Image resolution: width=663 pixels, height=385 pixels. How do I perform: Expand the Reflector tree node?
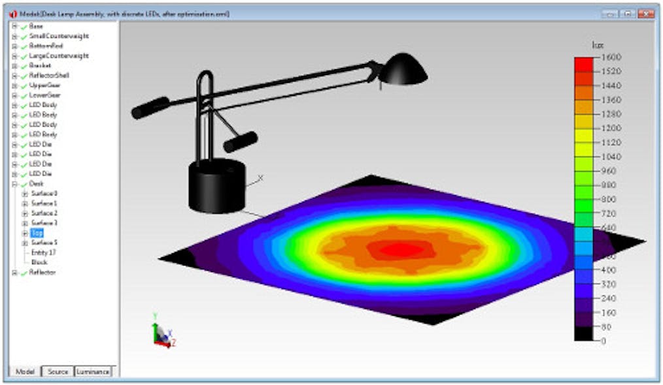tap(14, 271)
